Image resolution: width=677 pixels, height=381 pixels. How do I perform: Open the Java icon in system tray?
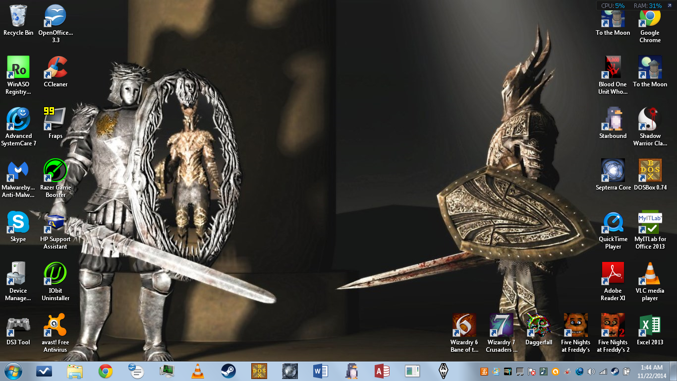pyautogui.click(x=484, y=371)
